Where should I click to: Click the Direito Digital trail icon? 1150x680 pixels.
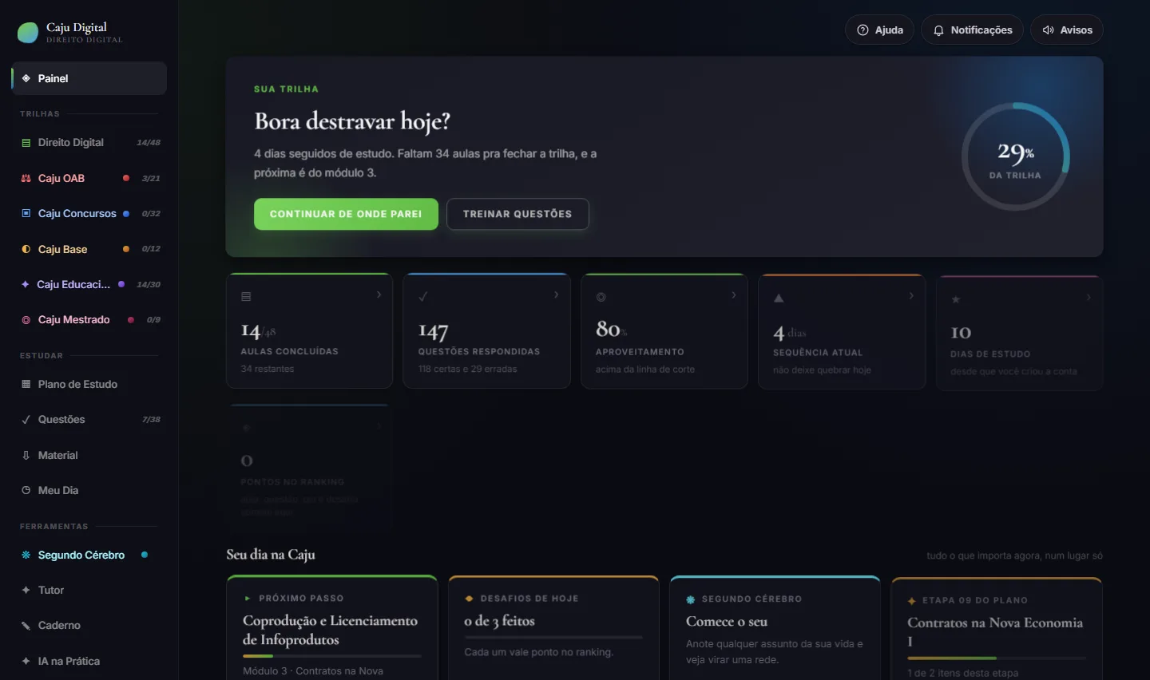26,143
